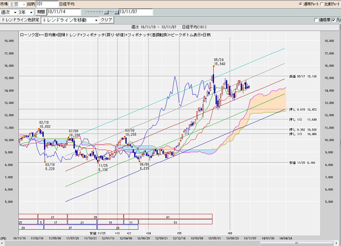The height and width of the screenshot is (246, 341).
Task: Click the cycle box labeled 17
Action: [x=55, y=222]
